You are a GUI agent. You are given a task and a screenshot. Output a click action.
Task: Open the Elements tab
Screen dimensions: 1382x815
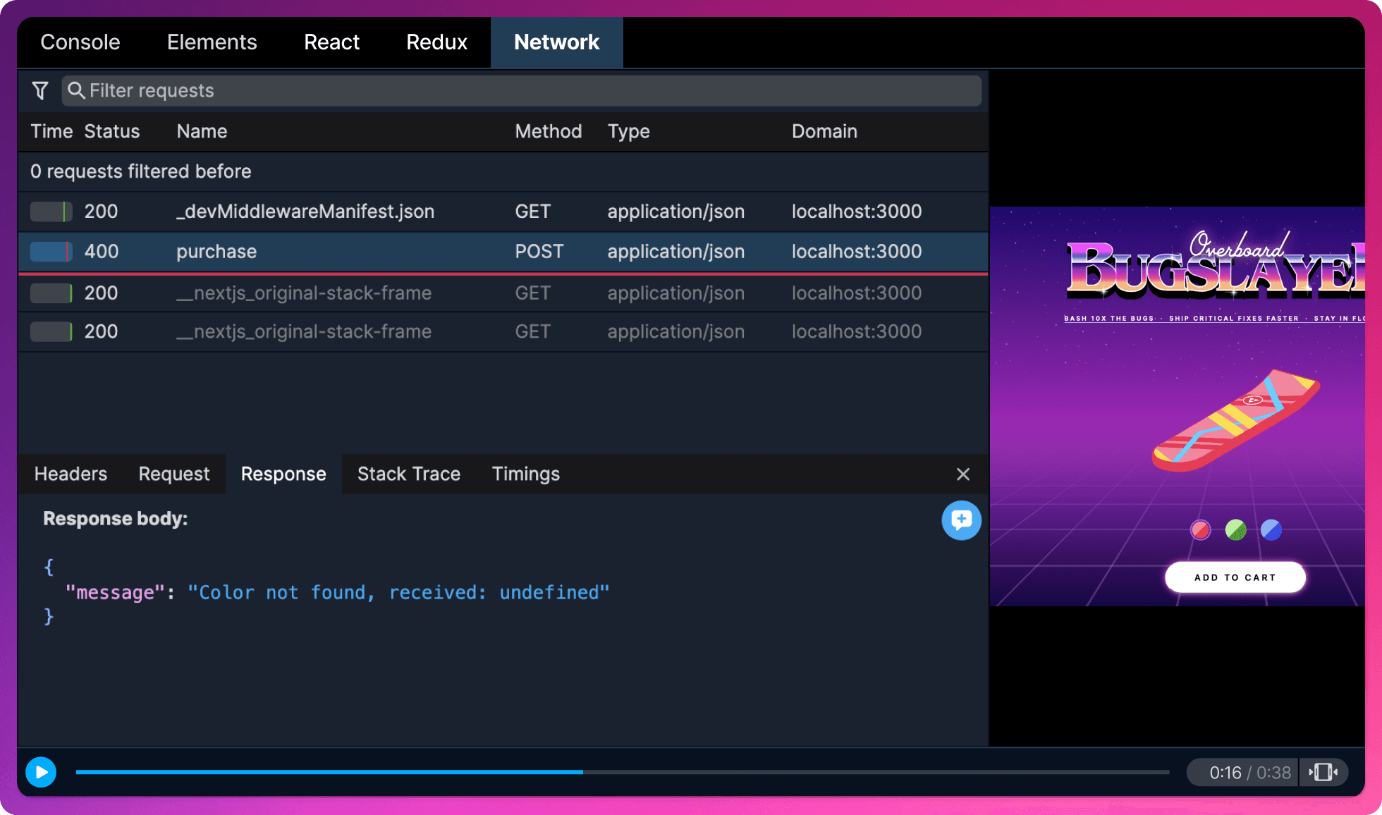tap(212, 42)
